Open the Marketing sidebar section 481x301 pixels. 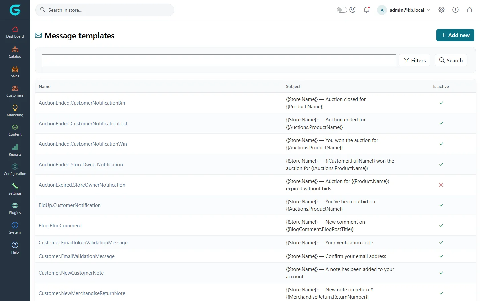click(x=15, y=111)
